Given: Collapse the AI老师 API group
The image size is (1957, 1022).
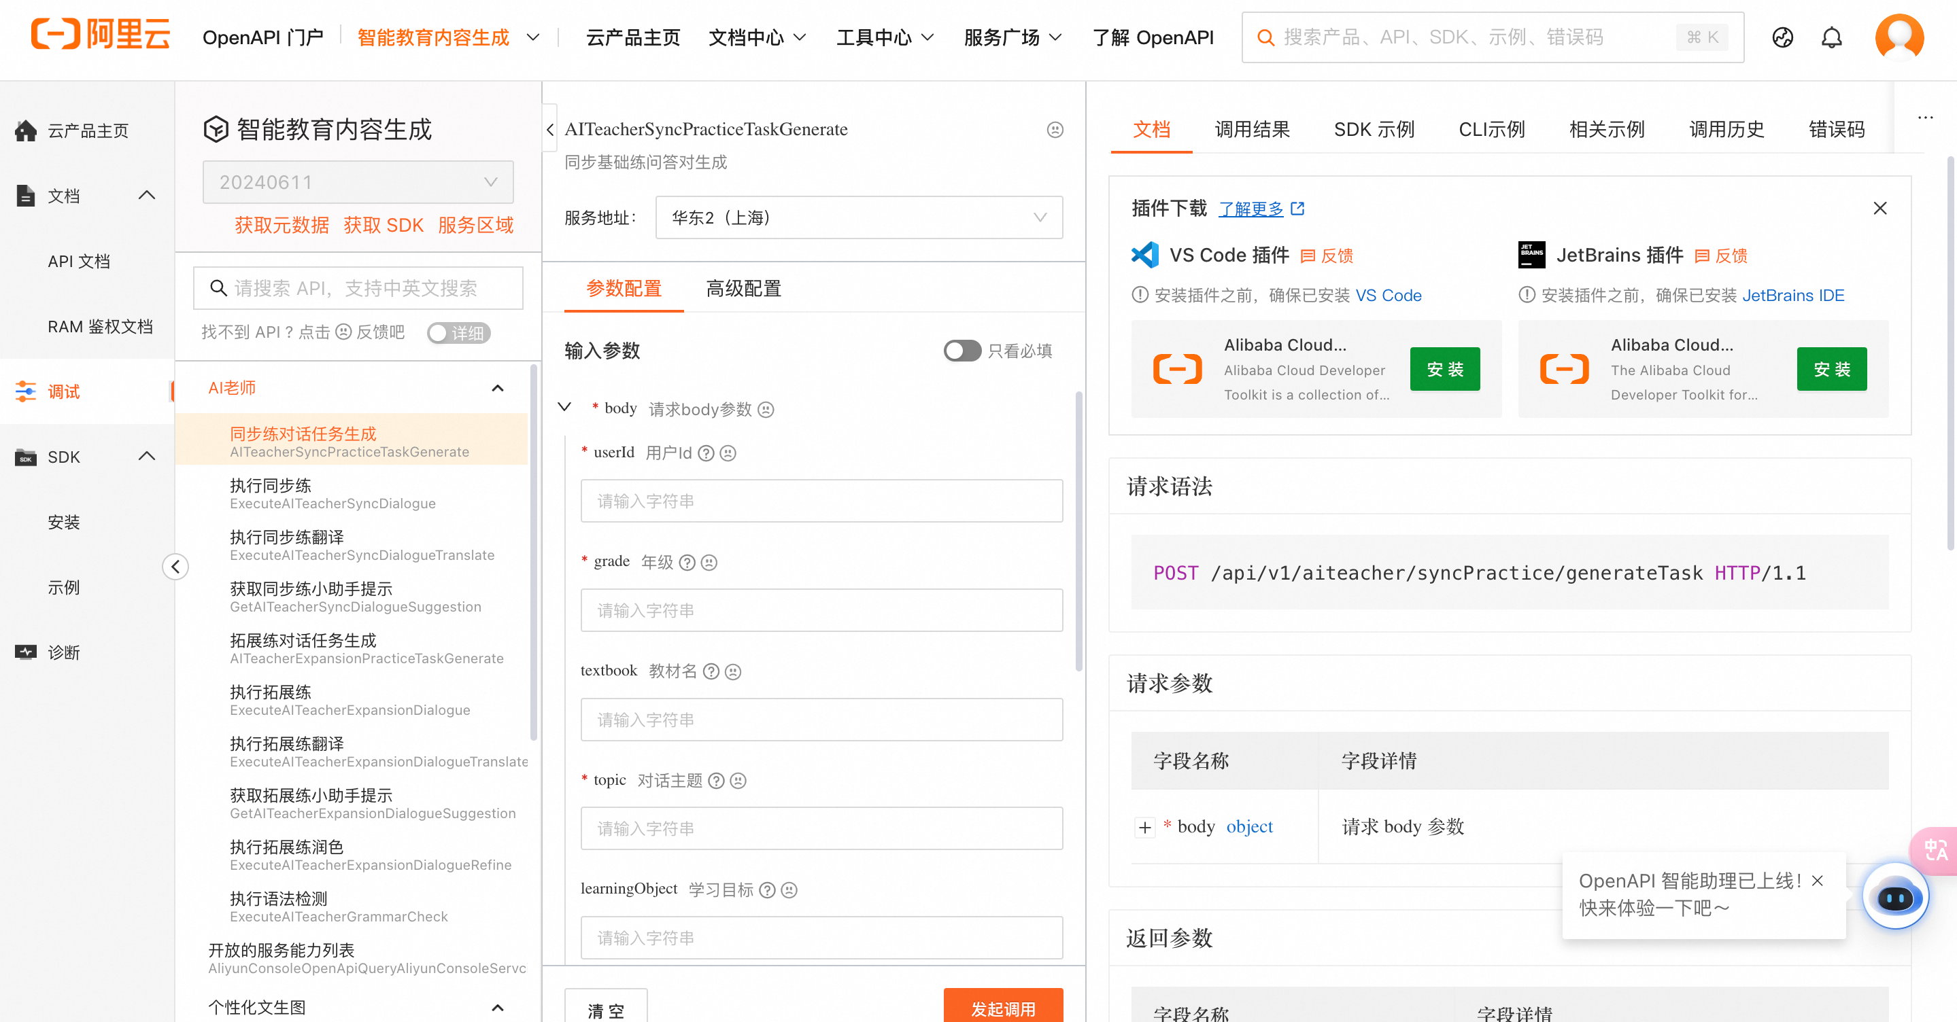Looking at the screenshot, I should [498, 388].
